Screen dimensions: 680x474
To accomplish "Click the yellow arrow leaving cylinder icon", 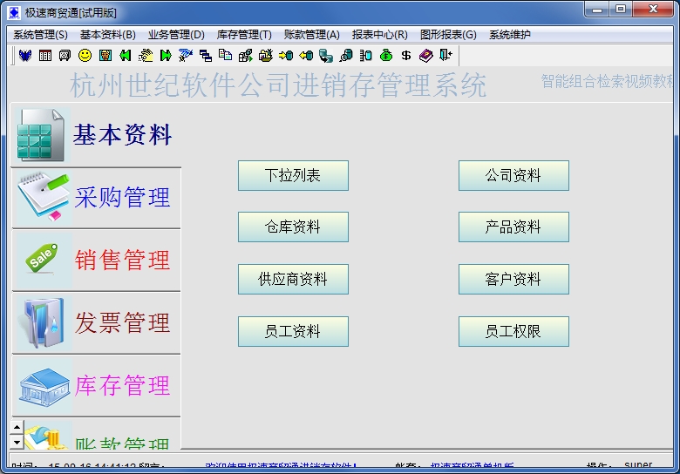I will (x=306, y=55).
